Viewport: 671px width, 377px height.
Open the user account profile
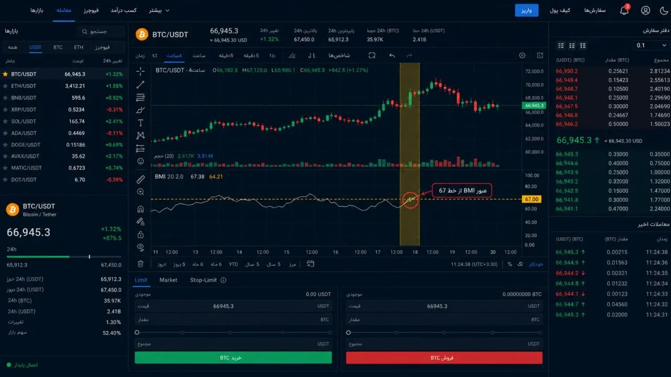(x=645, y=10)
